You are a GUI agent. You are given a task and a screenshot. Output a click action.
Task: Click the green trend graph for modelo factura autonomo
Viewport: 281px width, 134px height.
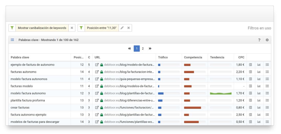point(221,93)
